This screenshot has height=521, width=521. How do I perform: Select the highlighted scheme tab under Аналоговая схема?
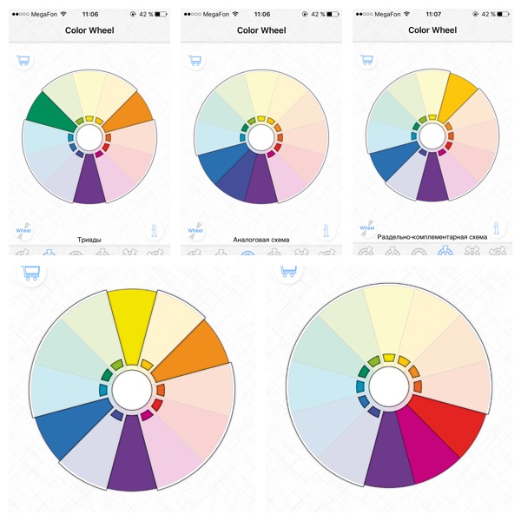point(247,254)
